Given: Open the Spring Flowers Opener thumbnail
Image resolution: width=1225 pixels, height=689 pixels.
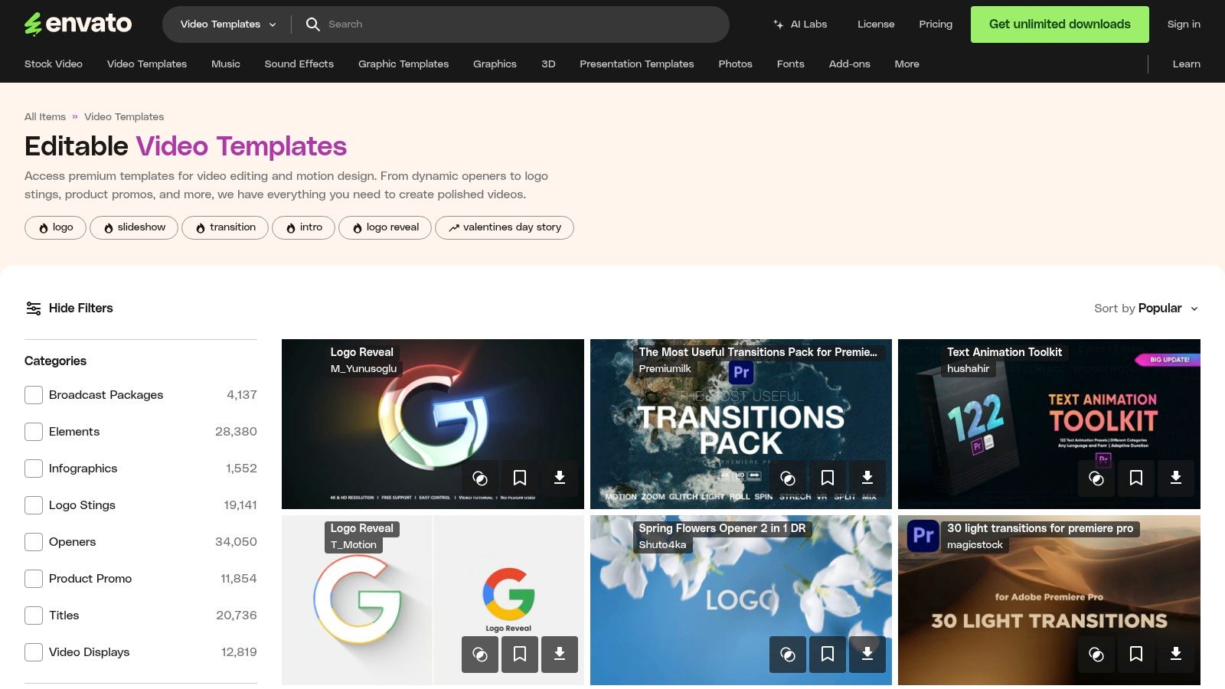Looking at the screenshot, I should (741, 600).
